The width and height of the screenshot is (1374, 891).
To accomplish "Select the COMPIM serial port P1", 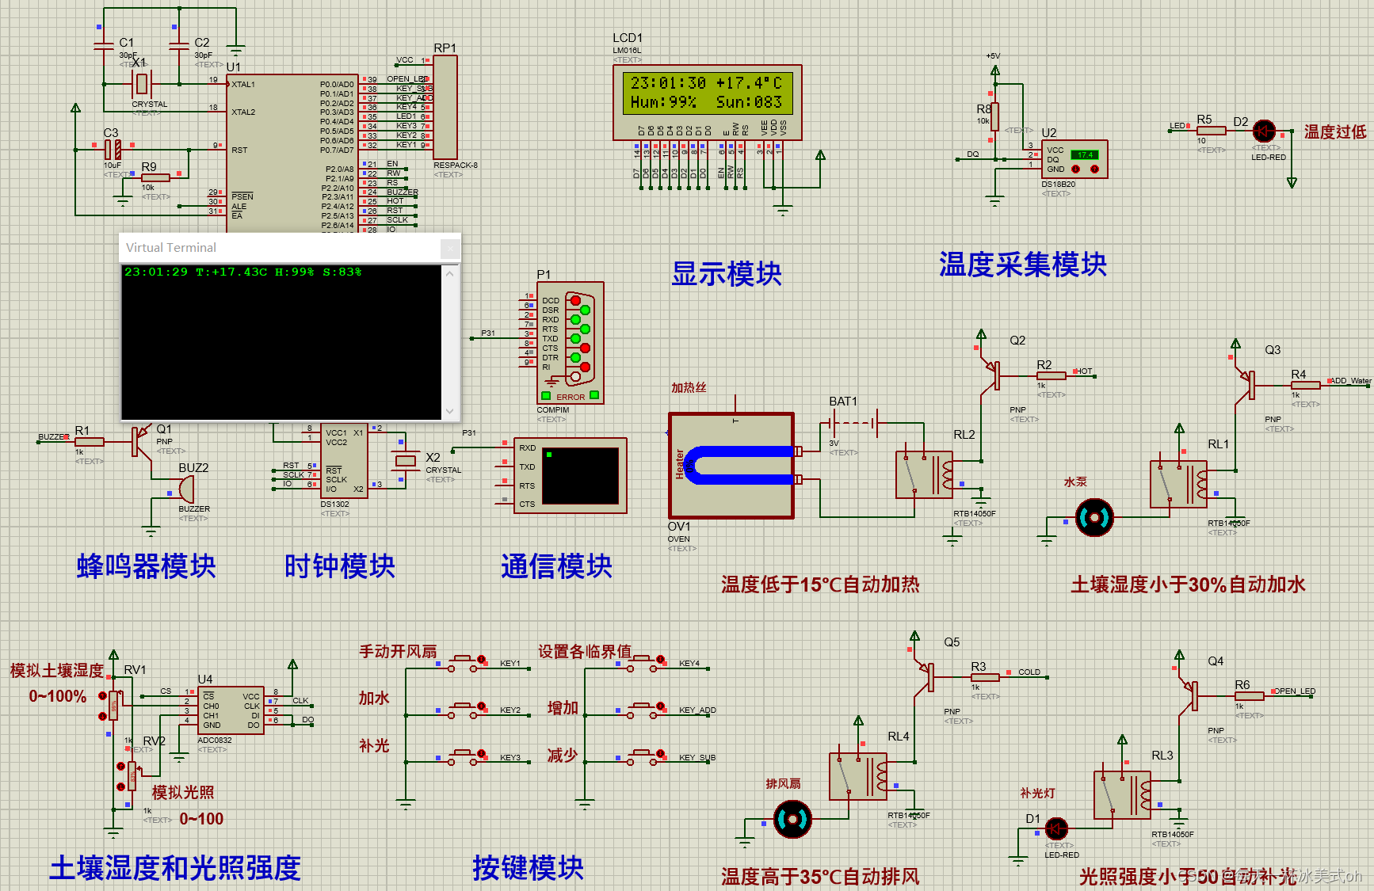I will [571, 343].
